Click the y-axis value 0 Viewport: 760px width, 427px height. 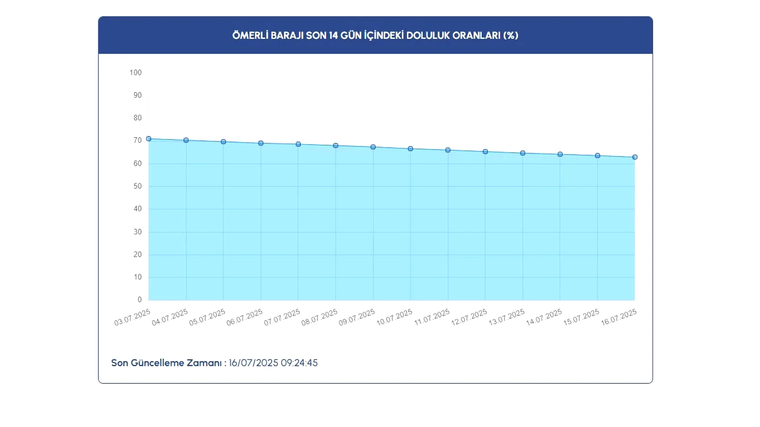(x=140, y=300)
